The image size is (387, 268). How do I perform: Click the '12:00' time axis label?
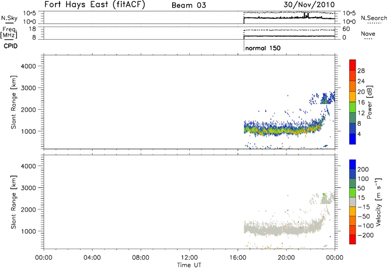[x=189, y=258]
